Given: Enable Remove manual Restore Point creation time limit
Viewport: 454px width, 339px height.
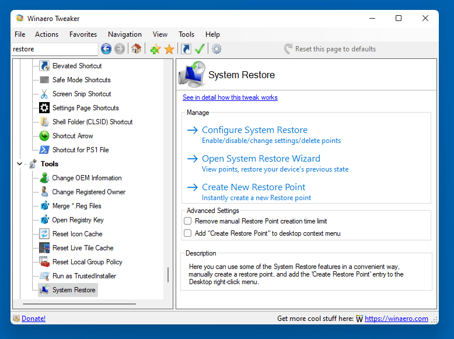Looking at the screenshot, I should [x=188, y=221].
